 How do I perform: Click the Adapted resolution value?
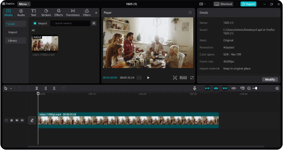[x=229, y=47]
